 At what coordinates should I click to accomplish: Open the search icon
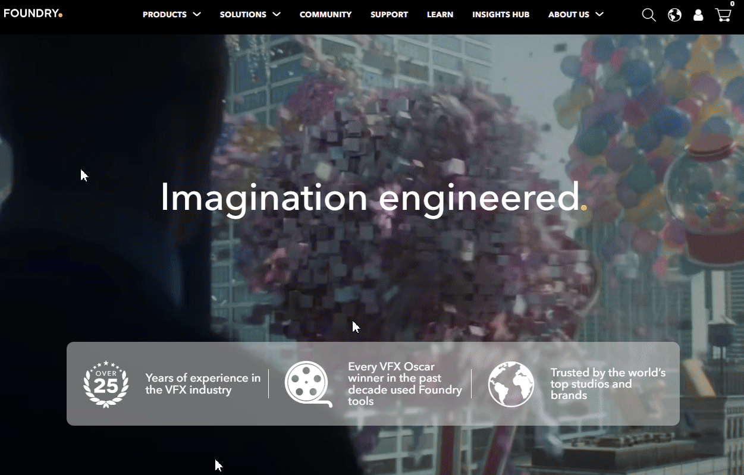[x=648, y=14]
